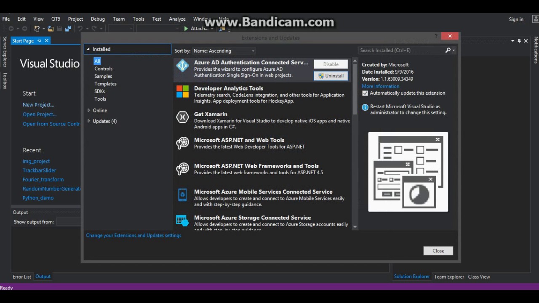Viewport: 539px width, 303px height.
Task: Open the File menu
Action: [6, 19]
